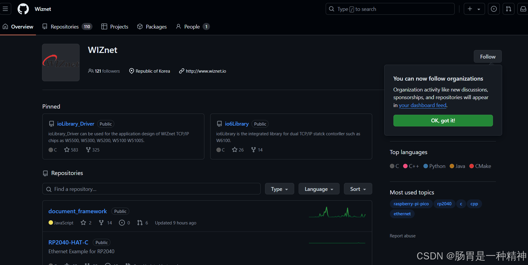Open the Issues icon in header
The height and width of the screenshot is (265, 528).
tap(494, 9)
